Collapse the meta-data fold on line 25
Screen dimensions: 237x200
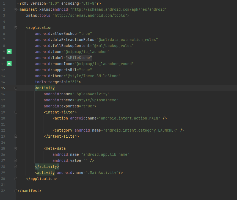point(16,149)
